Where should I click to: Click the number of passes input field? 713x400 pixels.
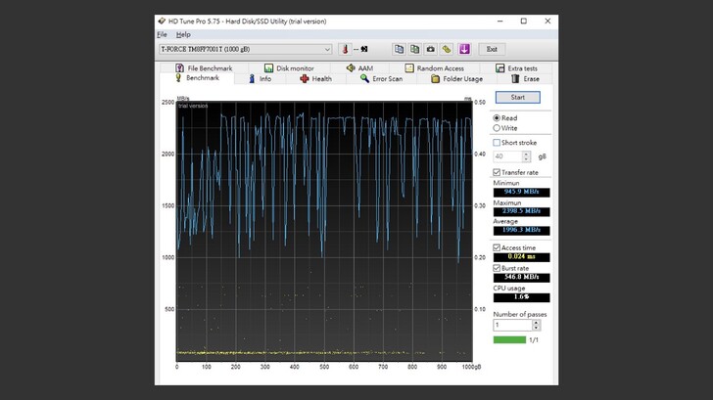(x=511, y=325)
